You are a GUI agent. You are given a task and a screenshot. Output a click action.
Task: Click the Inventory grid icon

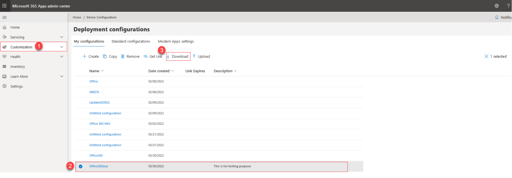point(4,67)
